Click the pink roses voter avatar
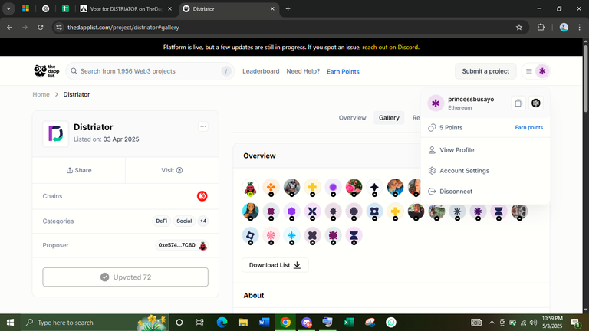This screenshot has height=331, width=589. point(354,187)
